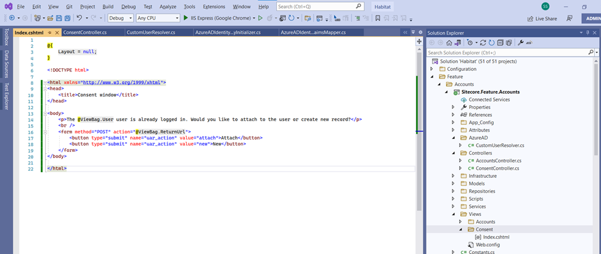601x254 pixels.
Task: Click Sync with Active Document icon
Action: coord(483,43)
